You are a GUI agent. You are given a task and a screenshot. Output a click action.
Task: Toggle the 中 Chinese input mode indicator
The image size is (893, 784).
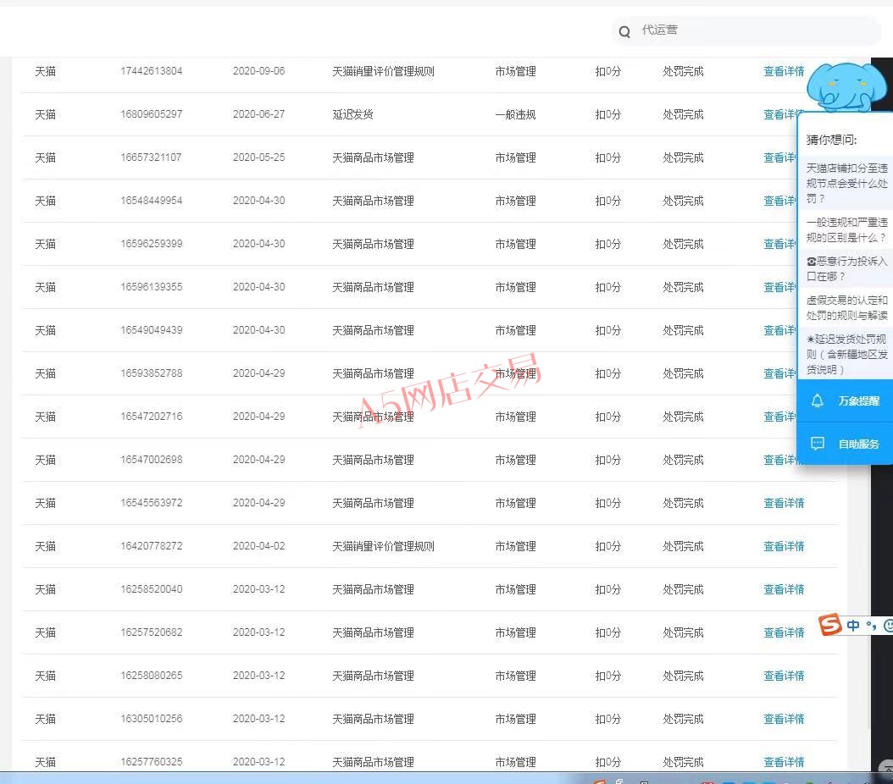pyautogui.click(x=853, y=626)
